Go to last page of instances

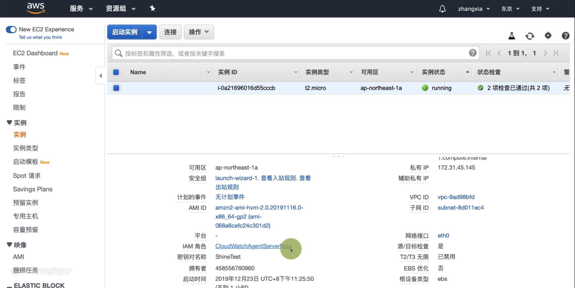click(556, 53)
